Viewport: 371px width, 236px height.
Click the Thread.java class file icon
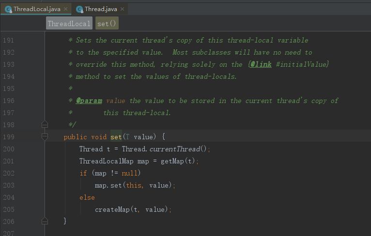coord(79,10)
